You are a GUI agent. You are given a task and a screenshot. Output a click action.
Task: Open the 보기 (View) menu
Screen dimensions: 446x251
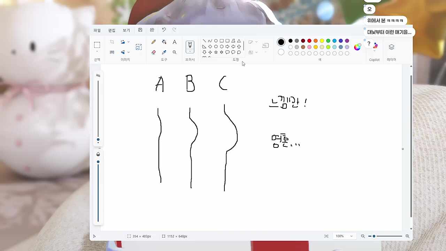[x=126, y=30]
